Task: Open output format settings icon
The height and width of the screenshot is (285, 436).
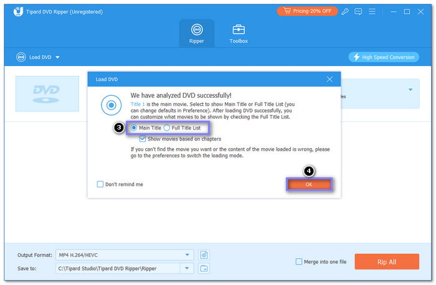Action: click(x=204, y=255)
